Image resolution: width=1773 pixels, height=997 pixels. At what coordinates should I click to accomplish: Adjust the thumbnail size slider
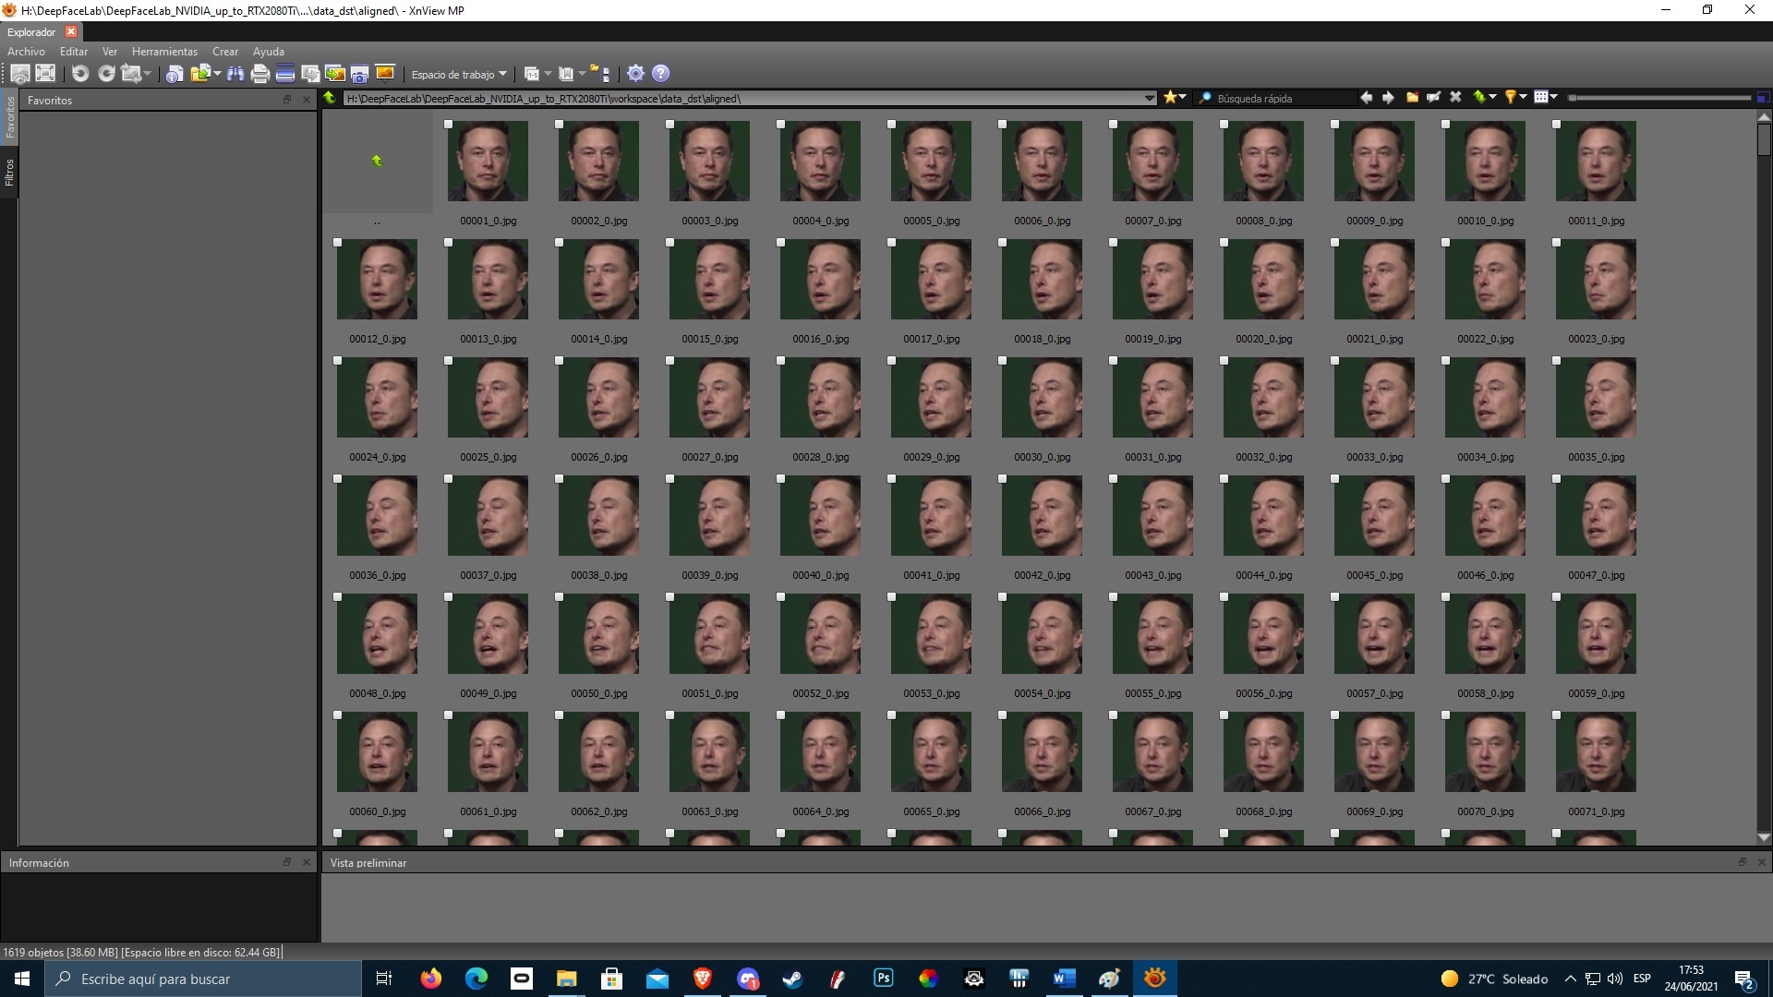point(1659,98)
